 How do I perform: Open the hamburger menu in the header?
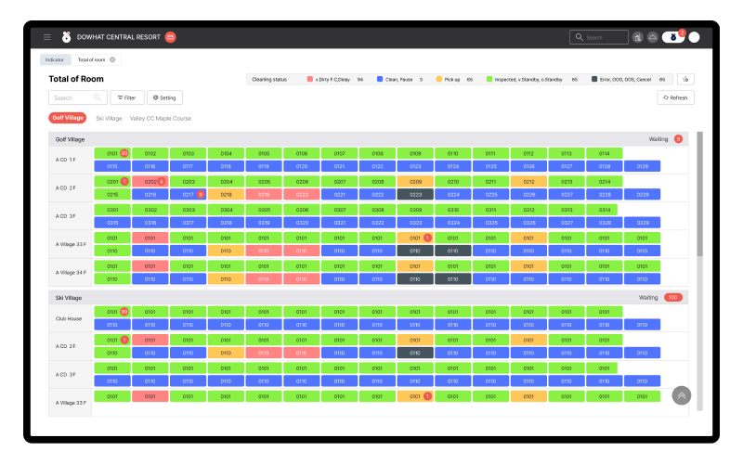coord(47,37)
